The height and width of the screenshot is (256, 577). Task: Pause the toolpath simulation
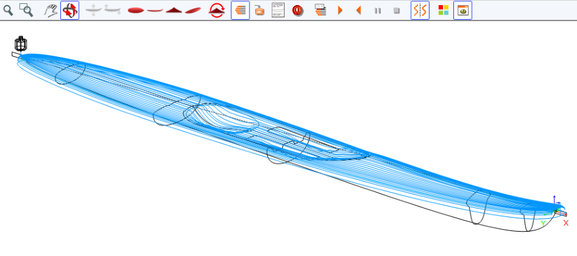(378, 11)
